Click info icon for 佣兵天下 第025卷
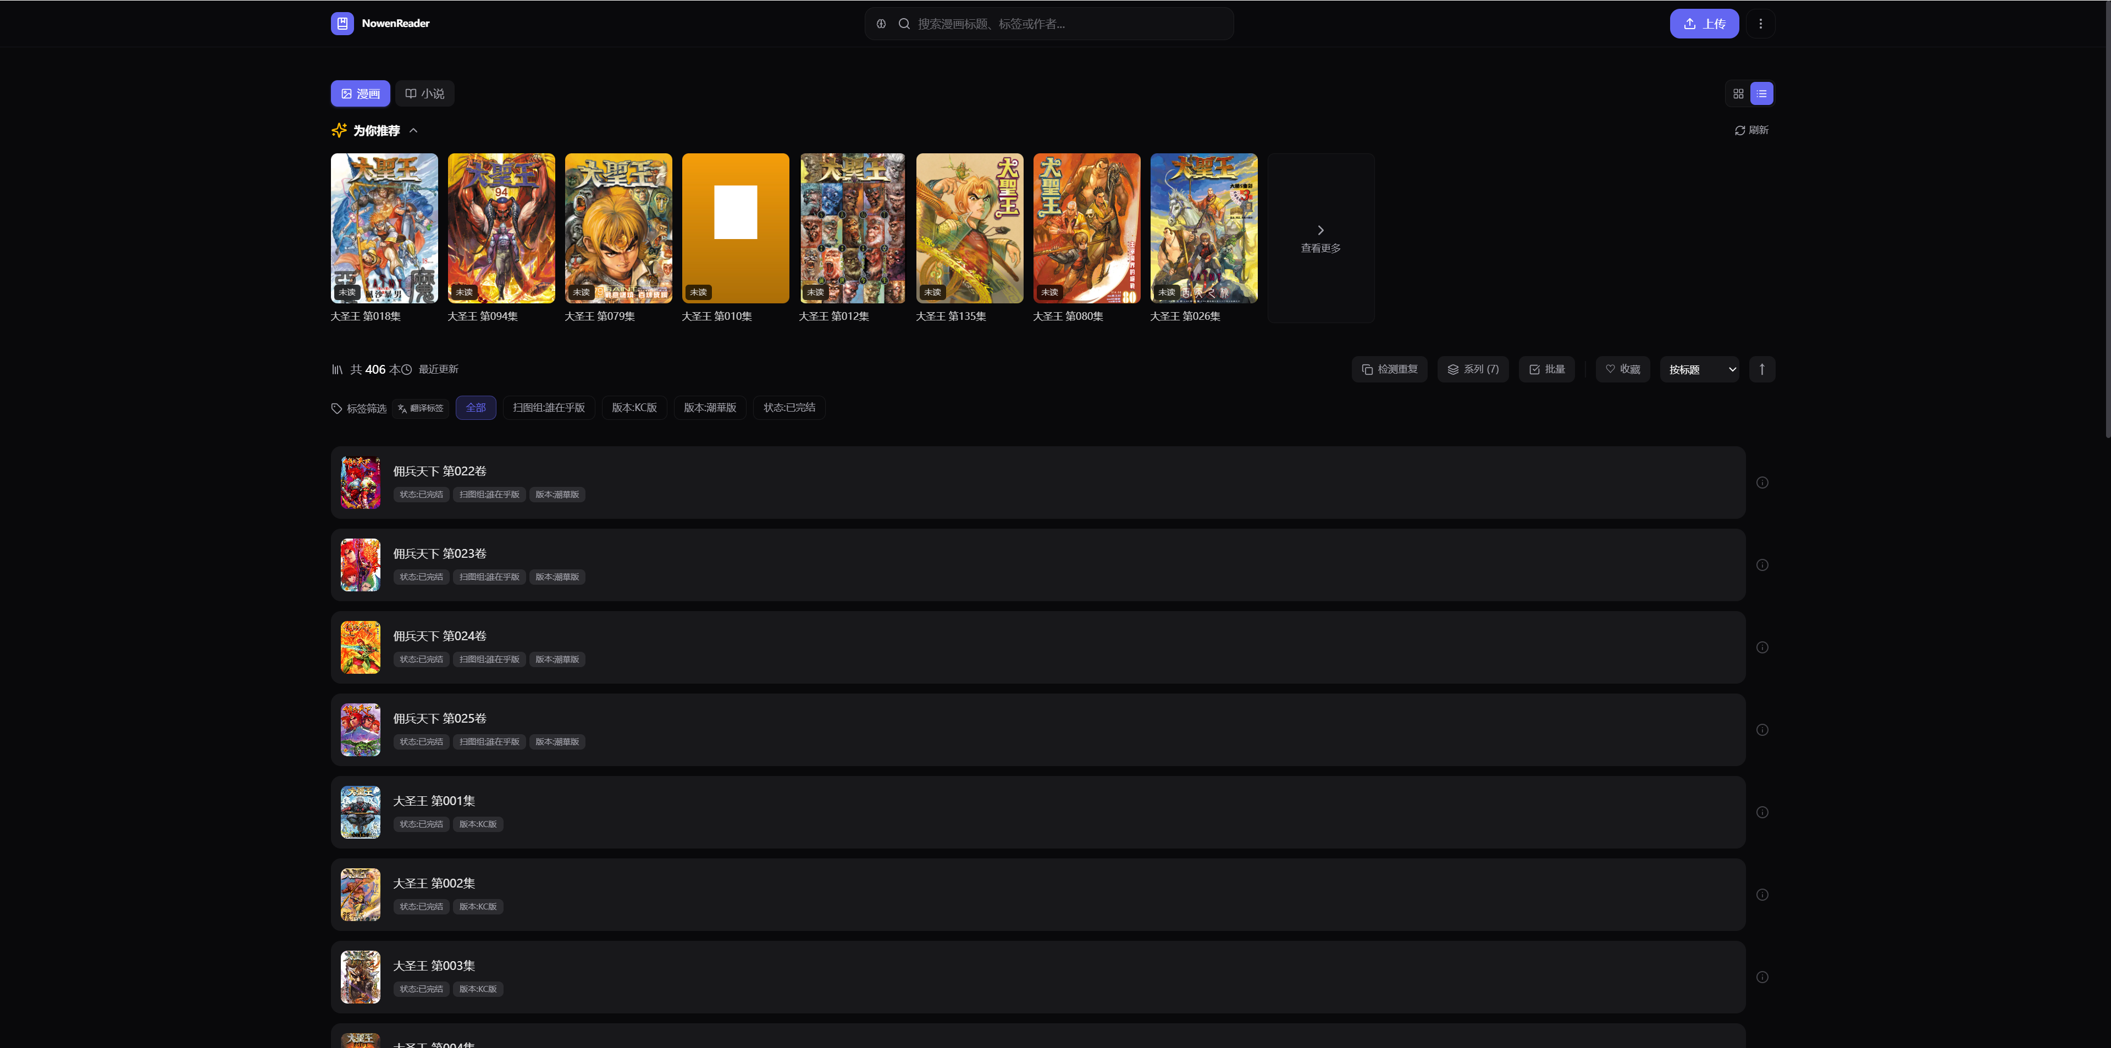 tap(1762, 730)
